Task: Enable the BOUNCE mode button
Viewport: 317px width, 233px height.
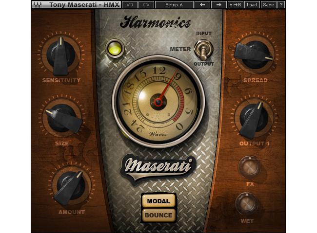Action: point(158,215)
